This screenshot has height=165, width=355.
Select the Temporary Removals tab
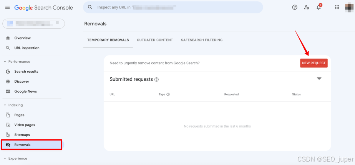pos(108,40)
